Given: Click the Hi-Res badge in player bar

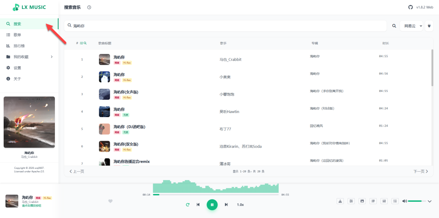Looking at the screenshot, I should 47,198.
